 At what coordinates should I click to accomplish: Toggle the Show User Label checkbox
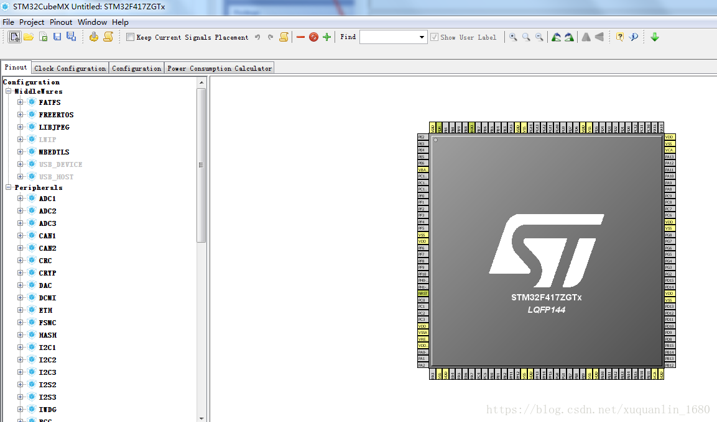(x=435, y=37)
